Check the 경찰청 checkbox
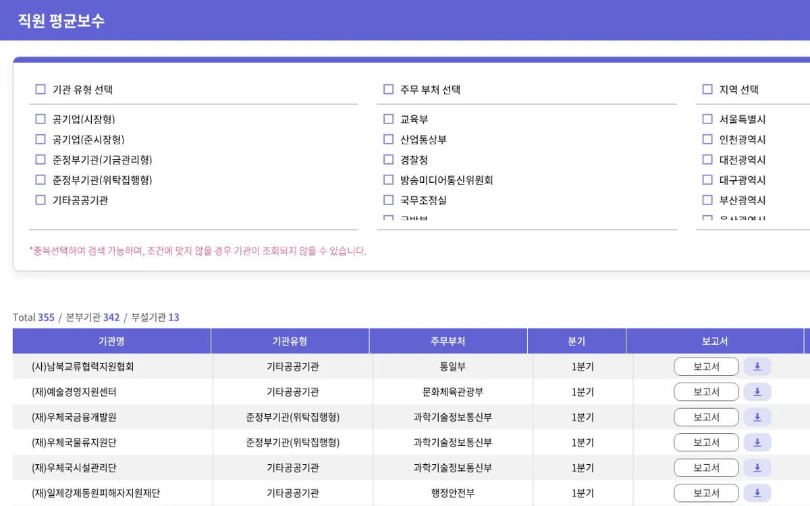 pos(388,160)
